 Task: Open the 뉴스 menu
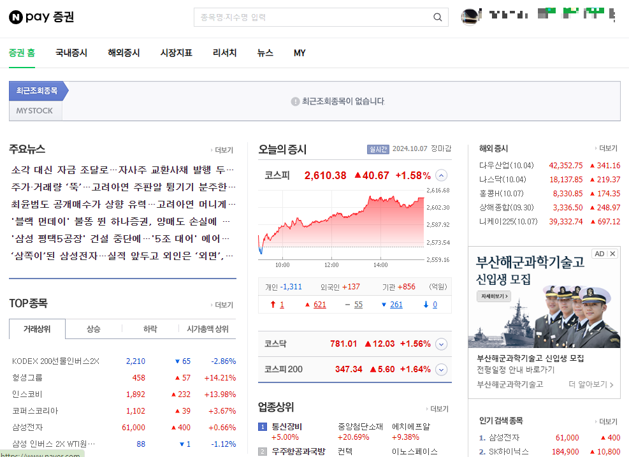tap(265, 53)
